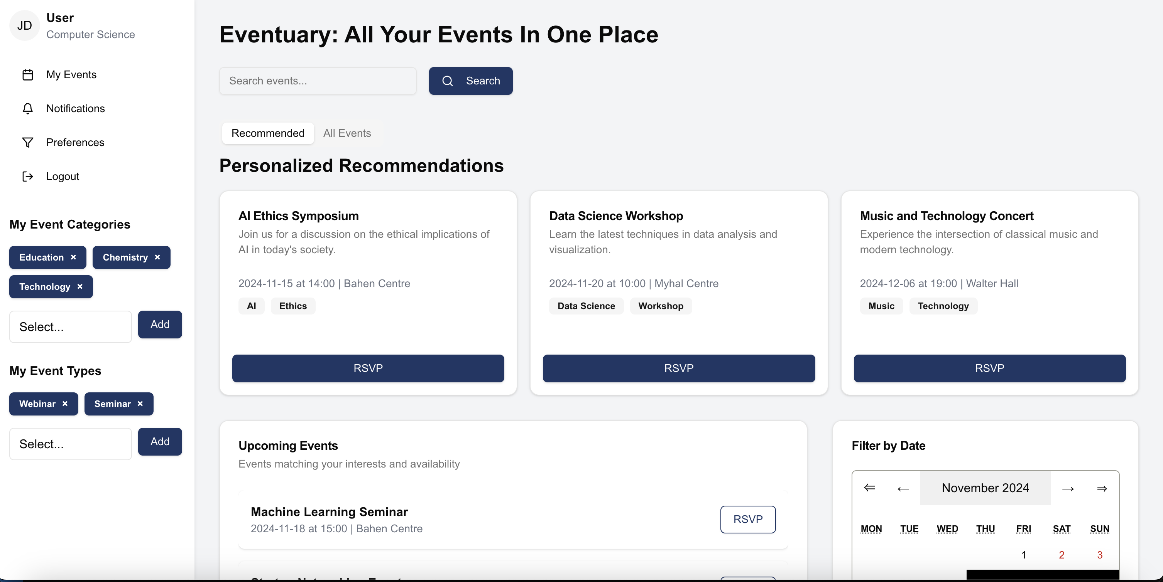The width and height of the screenshot is (1163, 582).
Task: Click the Notifications bell icon
Action: [x=27, y=109]
